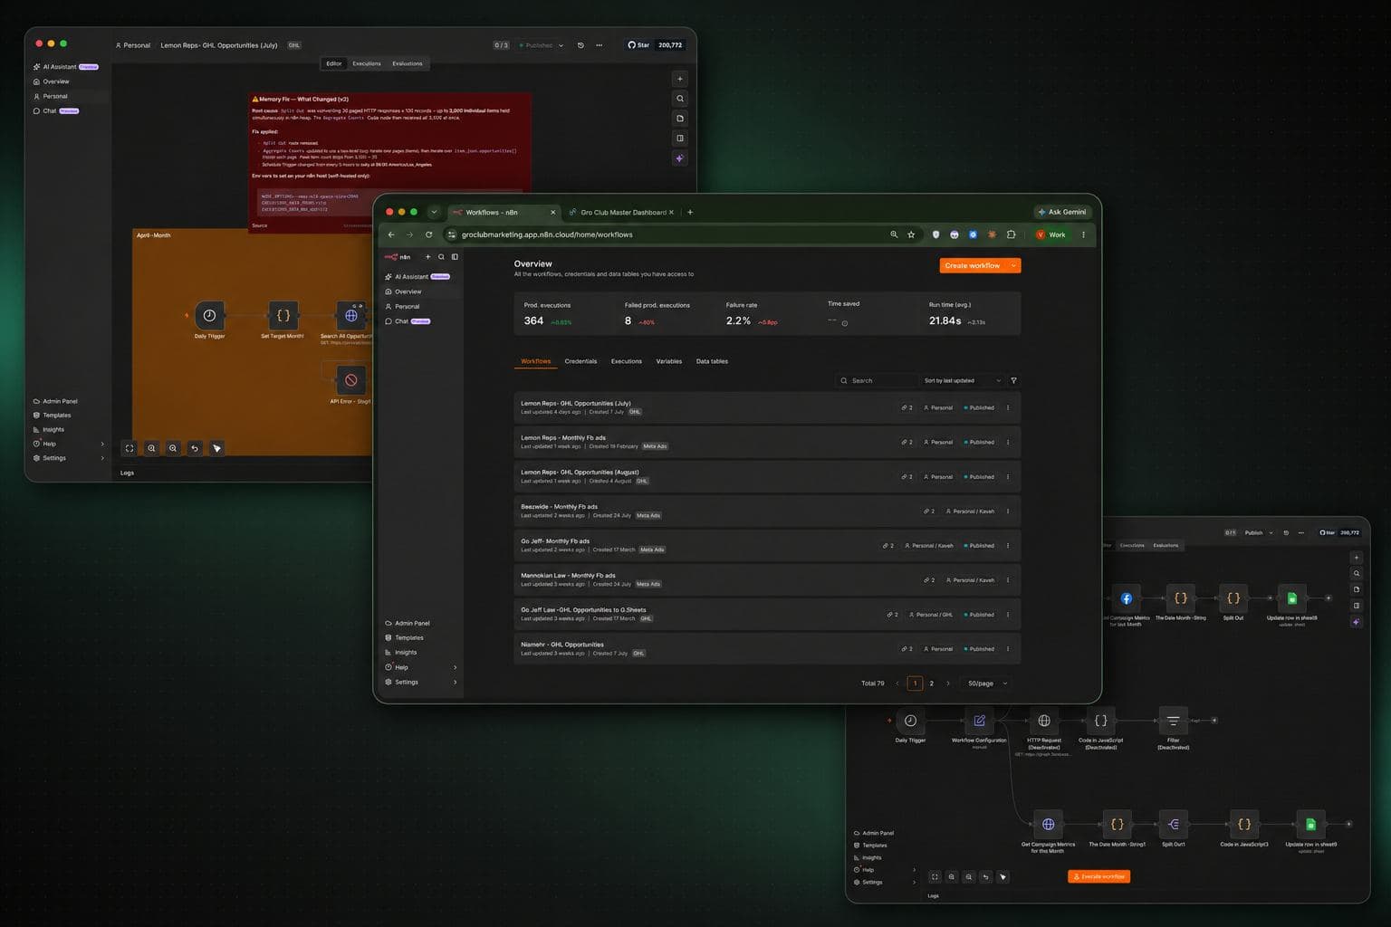Open the Logs panel in left editor
Viewport: 1391px width, 927px height.
click(x=127, y=473)
